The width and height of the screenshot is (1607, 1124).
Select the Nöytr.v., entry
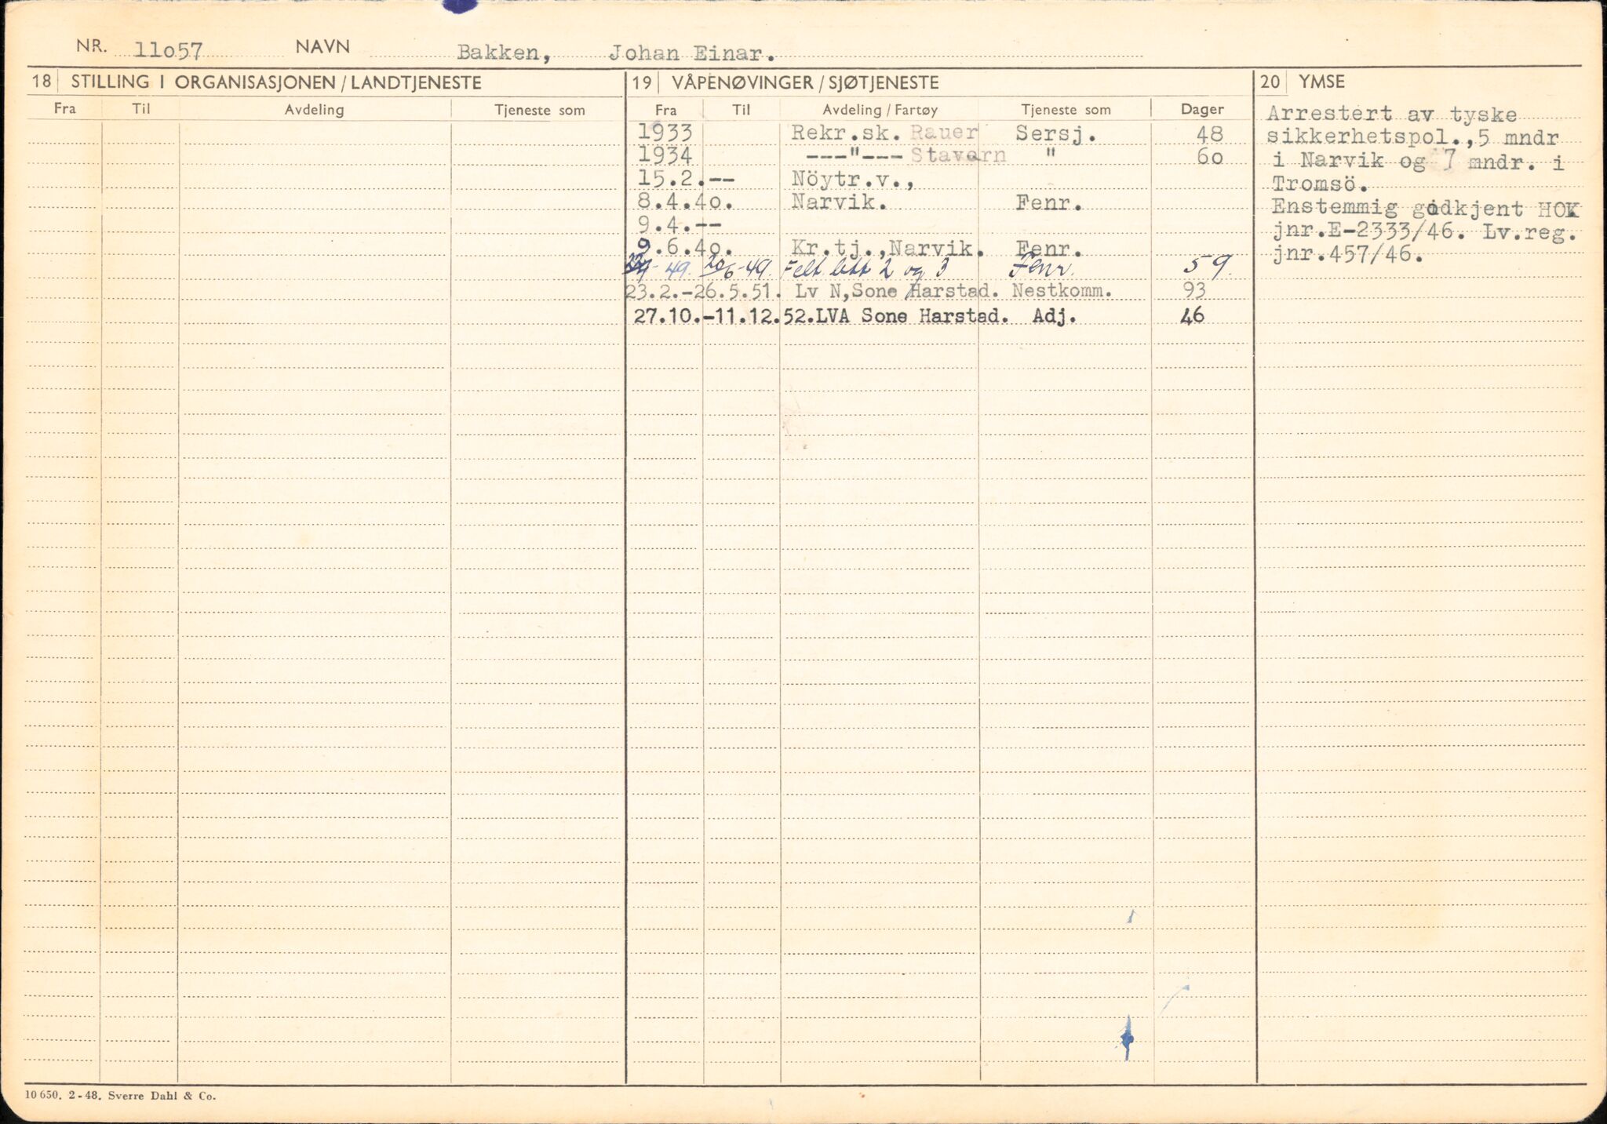(x=853, y=180)
